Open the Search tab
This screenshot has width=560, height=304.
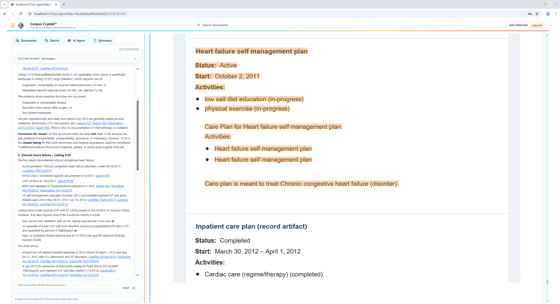click(x=52, y=41)
